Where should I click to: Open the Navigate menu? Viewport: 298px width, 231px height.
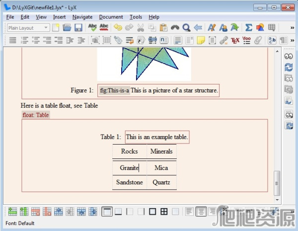pos(82,17)
